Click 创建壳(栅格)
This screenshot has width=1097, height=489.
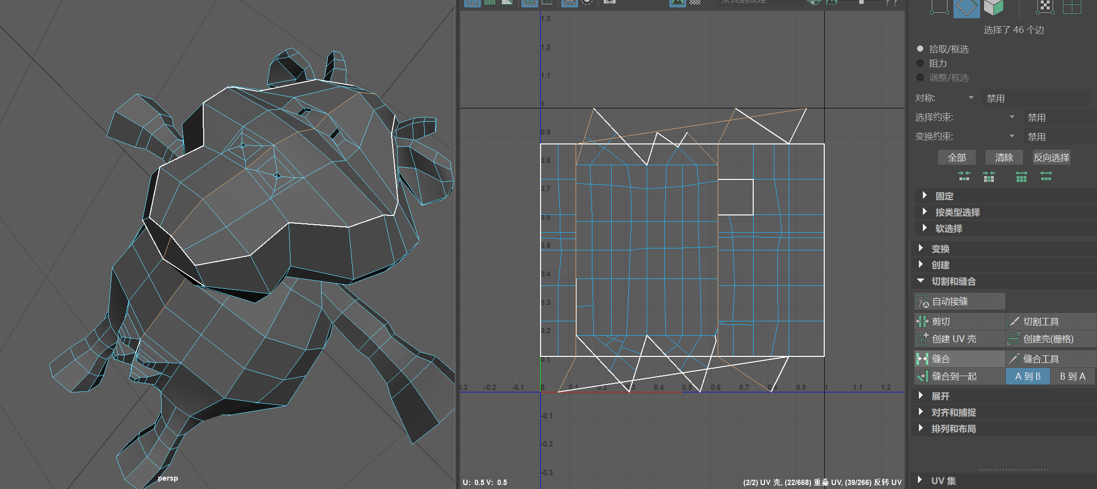(x=1051, y=339)
